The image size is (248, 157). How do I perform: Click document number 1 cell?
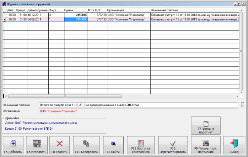[x=56, y=19]
